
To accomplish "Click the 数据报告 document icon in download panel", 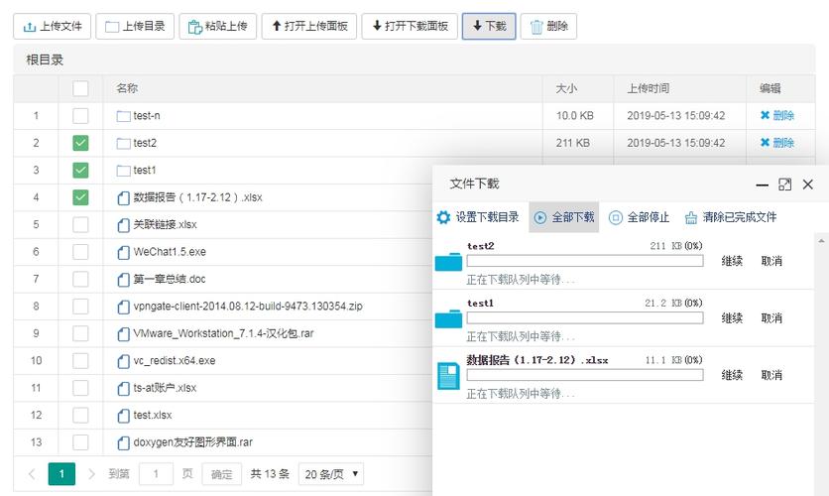I will tap(448, 376).
